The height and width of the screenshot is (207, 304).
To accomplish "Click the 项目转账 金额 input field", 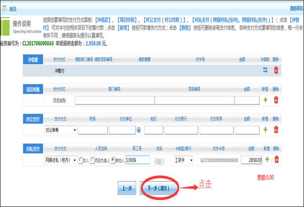I will tap(247, 100).
